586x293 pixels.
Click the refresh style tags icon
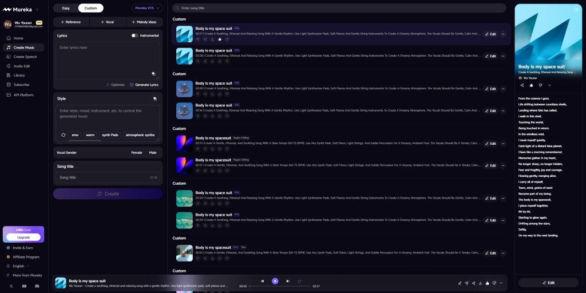(64, 135)
